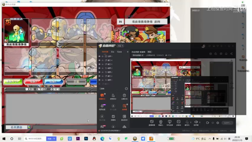Switch to the first orange scene tab
252x142 pixels.
105,52
